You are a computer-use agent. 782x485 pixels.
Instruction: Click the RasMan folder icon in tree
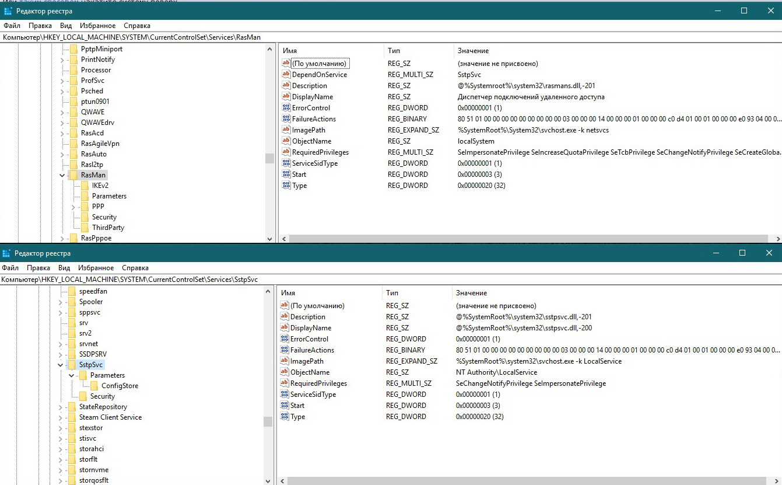pyautogui.click(x=73, y=175)
